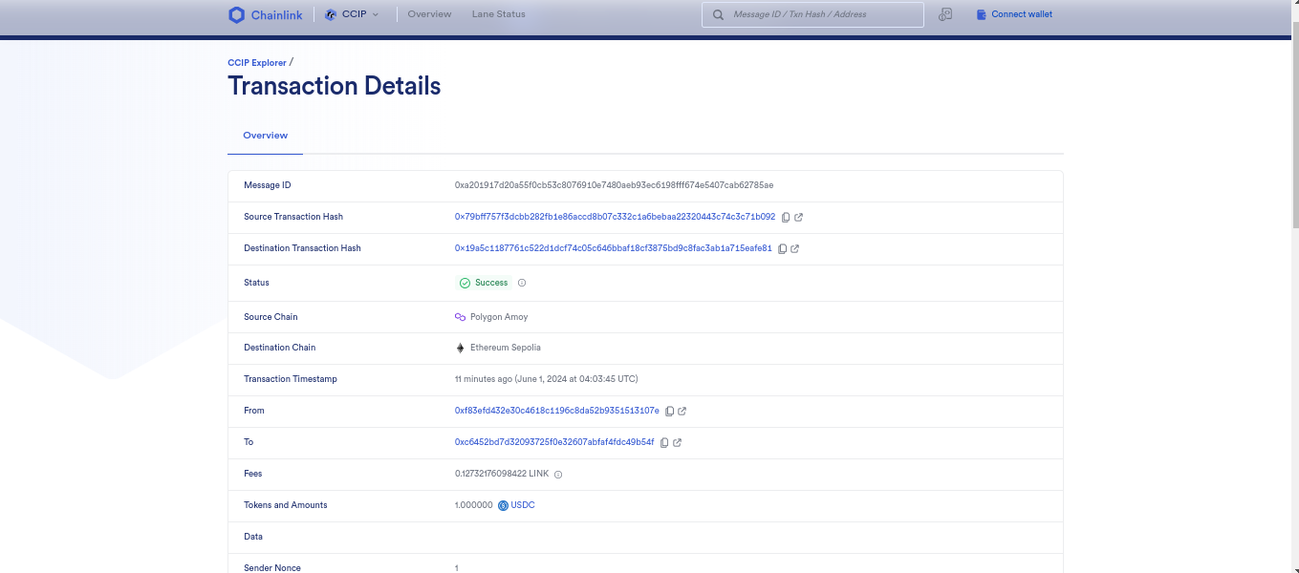The width and height of the screenshot is (1299, 573).
Task: Open To address in external explorer
Action: pos(678,443)
